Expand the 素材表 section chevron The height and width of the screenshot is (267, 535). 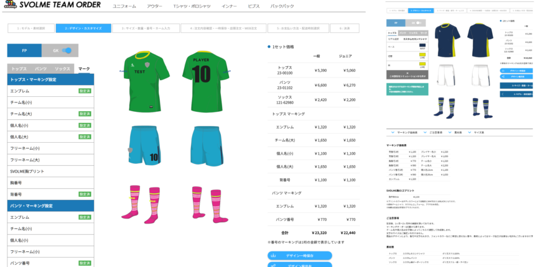click(450, 132)
